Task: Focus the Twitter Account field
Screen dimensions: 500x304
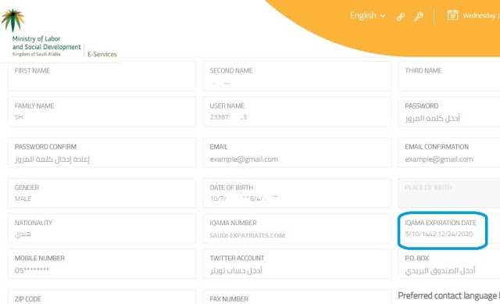Action: coord(297,264)
